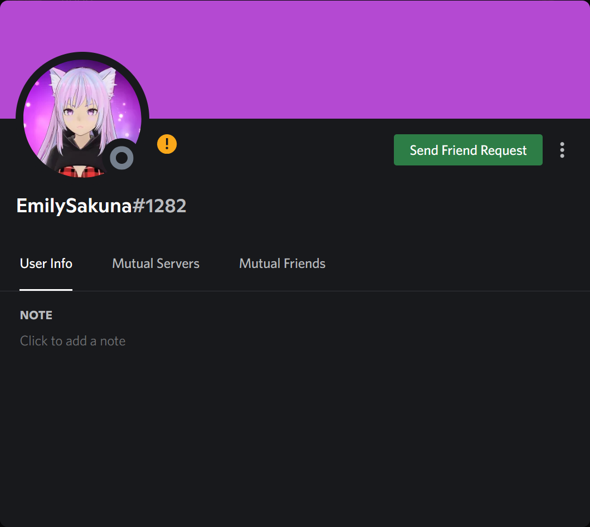Select the User Info tab
This screenshot has height=527, width=590.
click(46, 263)
